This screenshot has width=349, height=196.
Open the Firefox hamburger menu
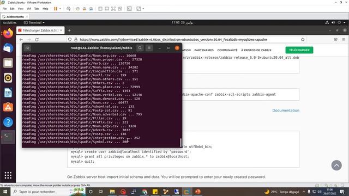coord(344,40)
